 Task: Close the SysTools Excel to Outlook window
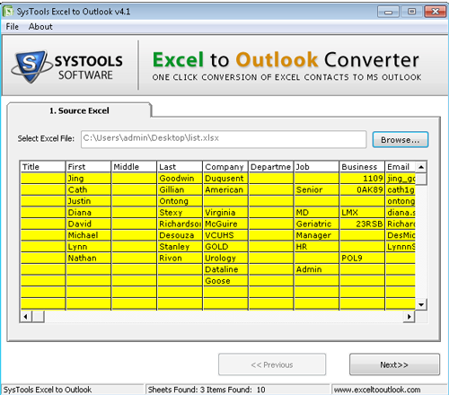pos(435,12)
